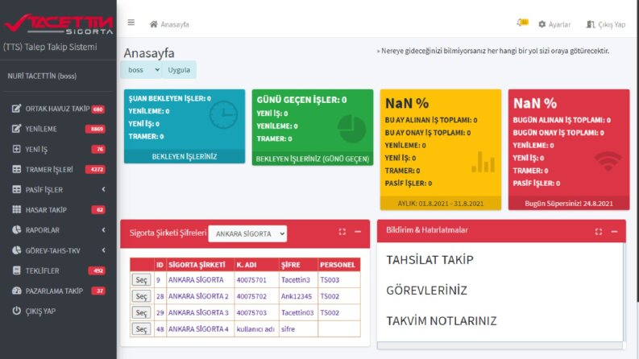Image resolution: width=639 pixels, height=359 pixels.
Task: Collapse the Sigorta Şirketi Şifreleri panel
Action: [358, 232]
